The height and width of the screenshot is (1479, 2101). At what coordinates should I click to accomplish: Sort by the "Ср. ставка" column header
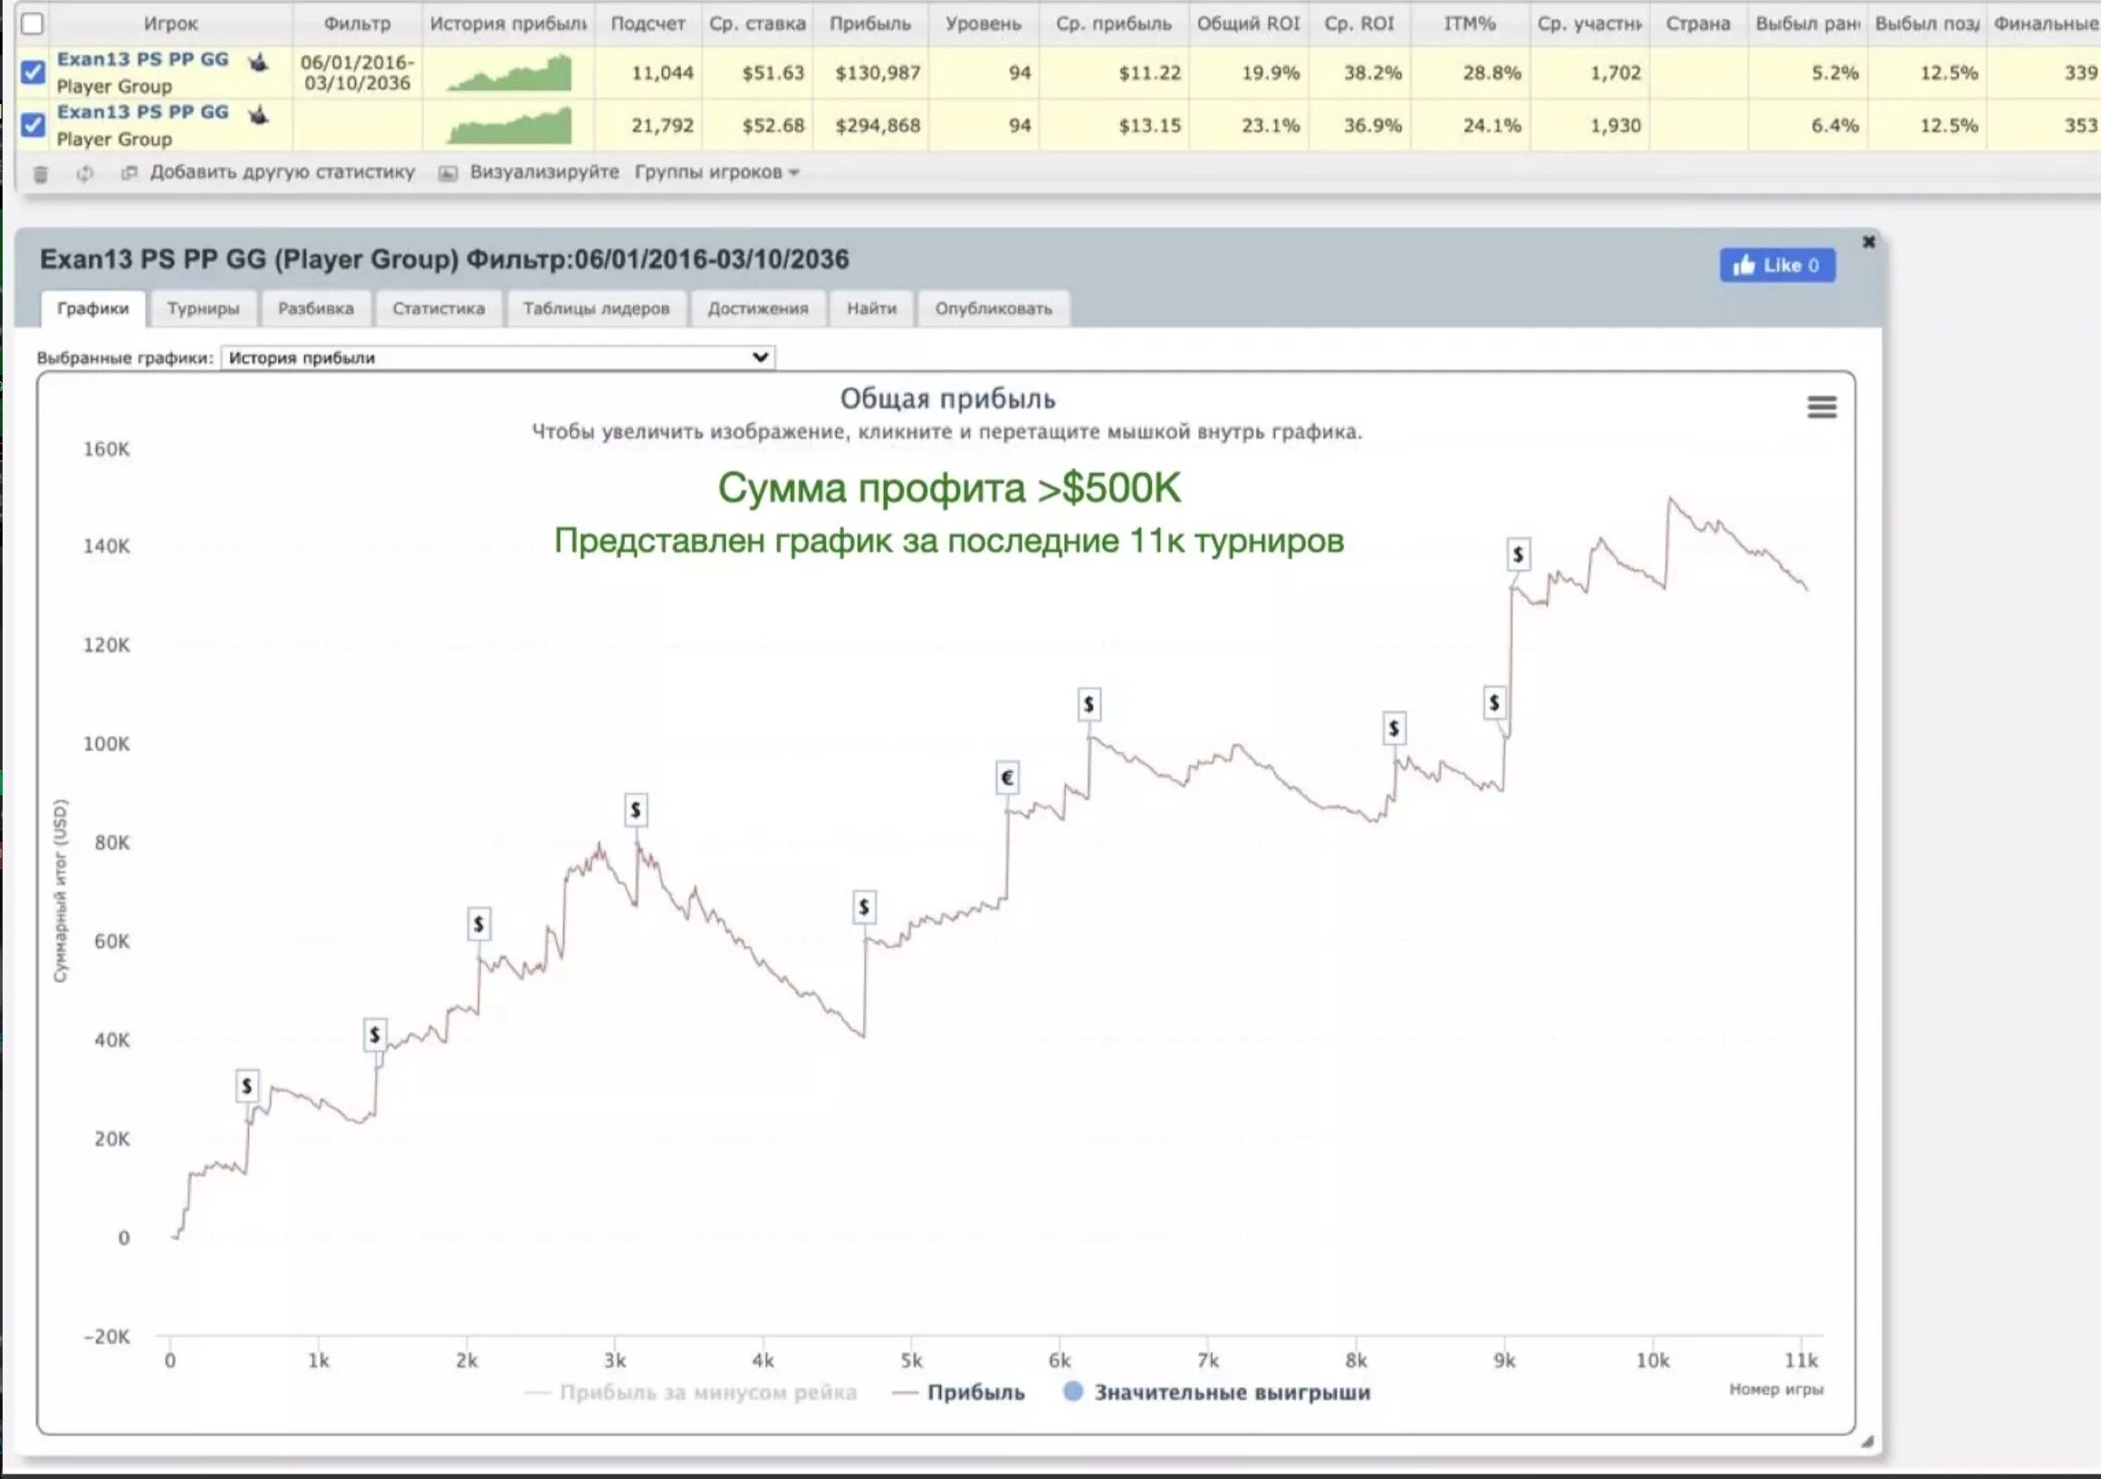point(757,24)
